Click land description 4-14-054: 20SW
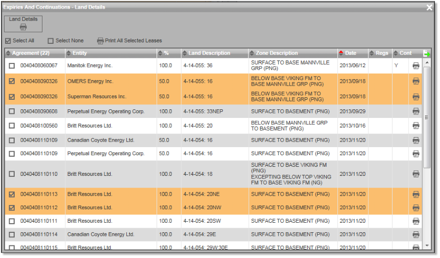 coord(202,221)
